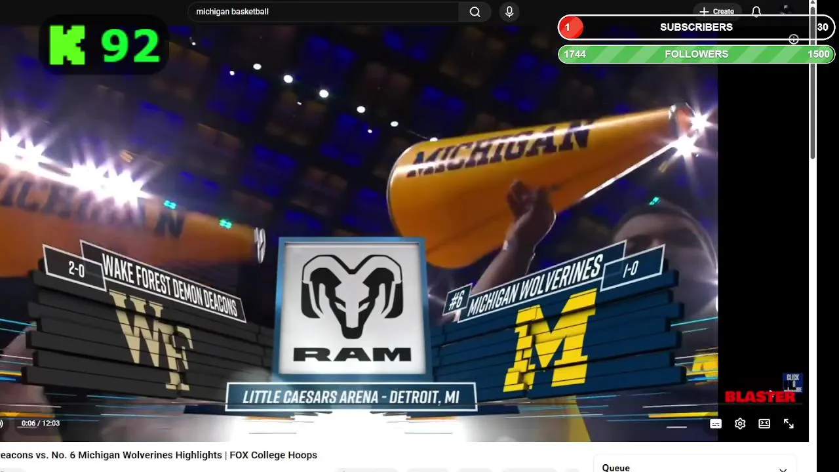Click the video title mentioning FOX College Hoops

click(159, 455)
